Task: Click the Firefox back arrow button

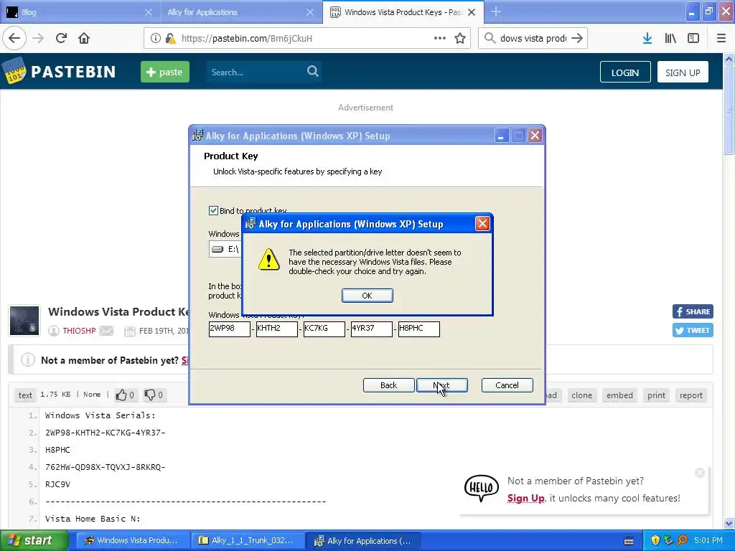Action: (14, 39)
